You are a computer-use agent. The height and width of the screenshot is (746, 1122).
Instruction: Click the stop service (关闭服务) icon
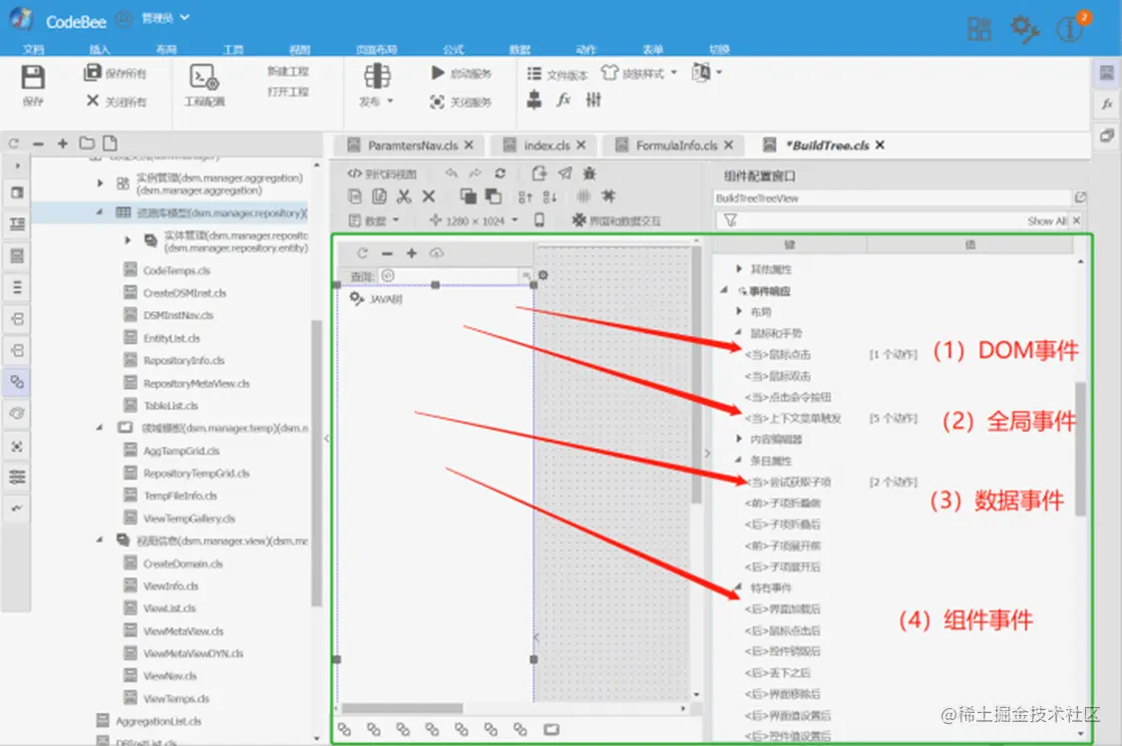[x=437, y=102]
